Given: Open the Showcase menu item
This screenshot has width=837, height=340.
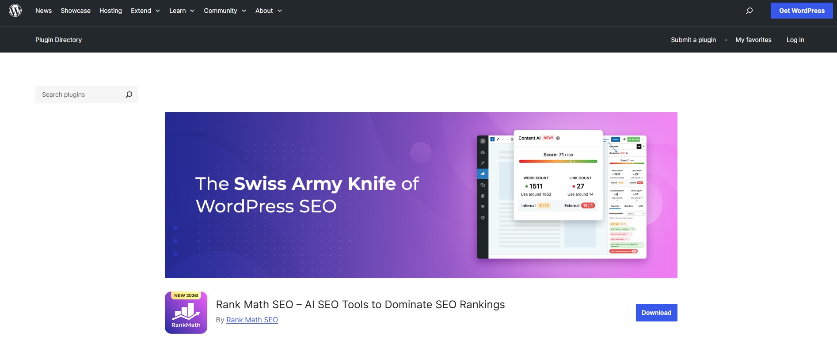Looking at the screenshot, I should tap(76, 11).
